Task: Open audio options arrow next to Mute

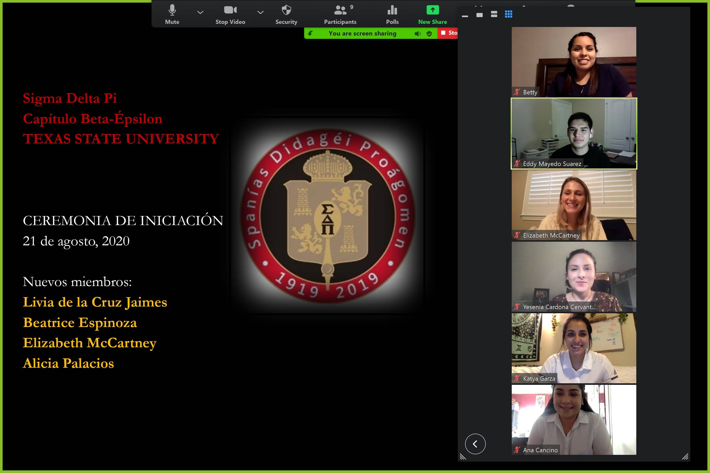Action: tap(200, 12)
